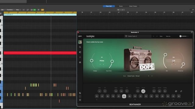Click the speaker panel icon in sidebar
The width and height of the screenshot is (195, 109).
point(80,52)
